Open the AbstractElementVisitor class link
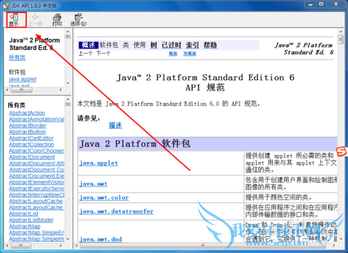Viewport: 348px width, 253px height. [x=36, y=182]
